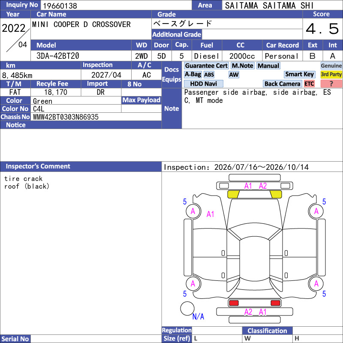
Task: Click the red question mark badge
Action: [331, 84]
